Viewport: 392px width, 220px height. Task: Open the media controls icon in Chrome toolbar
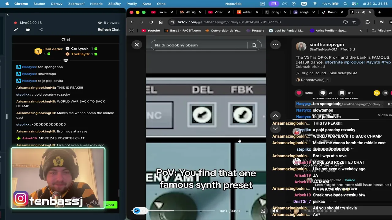tap(382, 22)
